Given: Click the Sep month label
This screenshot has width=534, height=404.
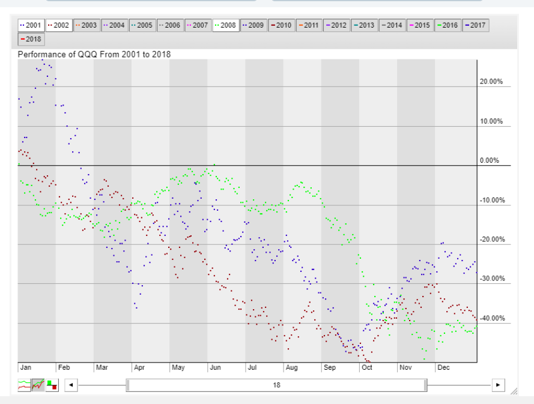Looking at the screenshot, I should click(330, 367).
